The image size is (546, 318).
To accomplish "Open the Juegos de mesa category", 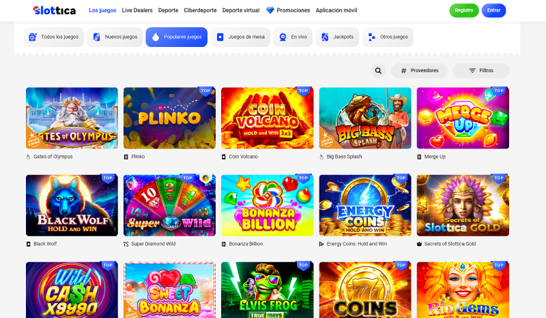I will tap(240, 37).
